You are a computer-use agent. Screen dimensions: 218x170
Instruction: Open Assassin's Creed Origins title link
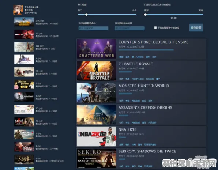coord(145,107)
